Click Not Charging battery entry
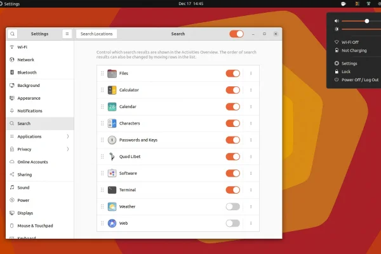 click(355, 51)
